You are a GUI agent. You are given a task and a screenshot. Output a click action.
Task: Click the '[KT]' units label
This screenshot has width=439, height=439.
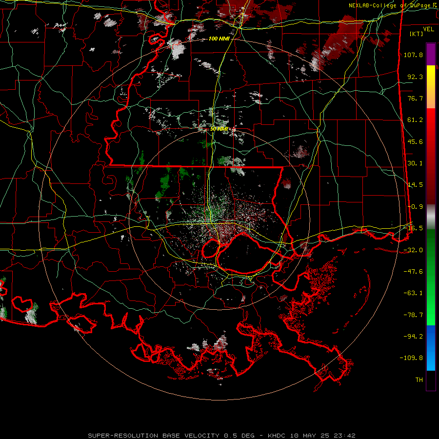(417, 34)
